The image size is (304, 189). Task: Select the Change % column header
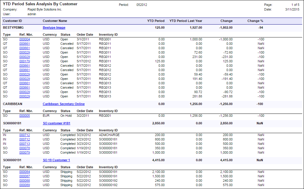click(255, 21)
